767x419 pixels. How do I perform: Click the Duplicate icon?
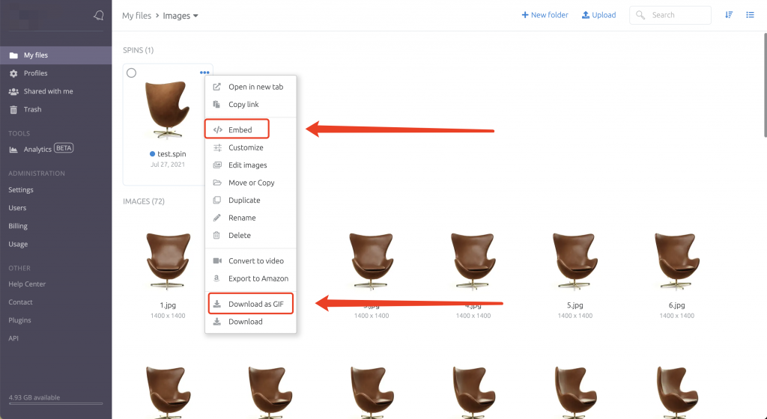[217, 201]
